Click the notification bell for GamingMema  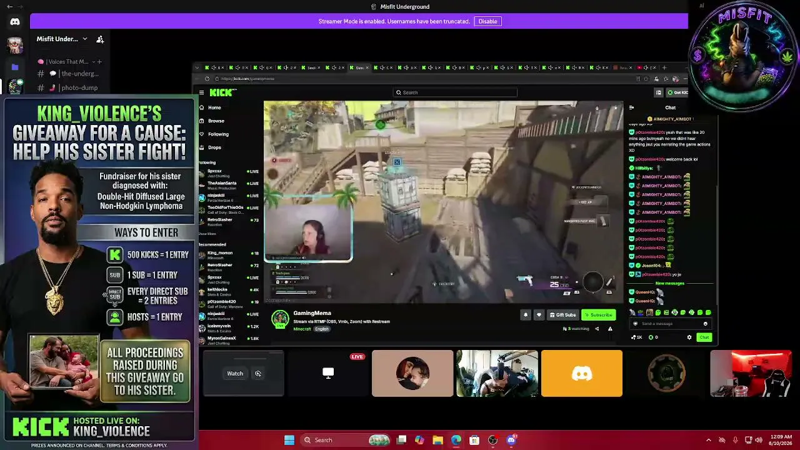(525, 315)
